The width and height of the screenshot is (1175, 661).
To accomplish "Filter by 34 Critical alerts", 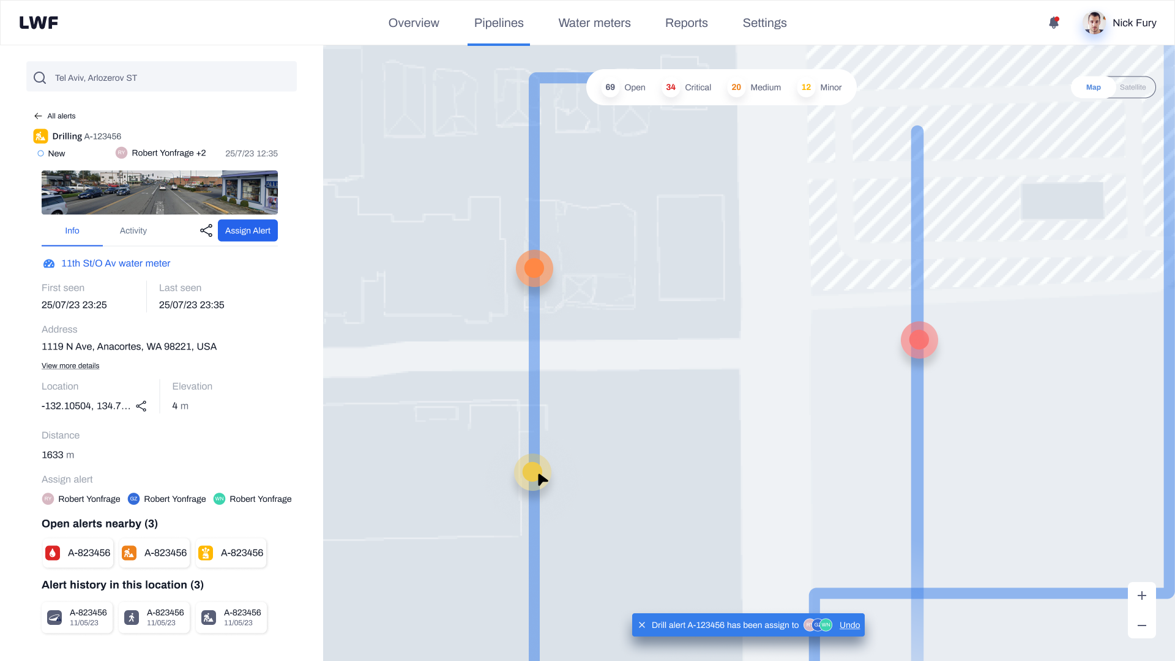I will pyautogui.click(x=687, y=88).
